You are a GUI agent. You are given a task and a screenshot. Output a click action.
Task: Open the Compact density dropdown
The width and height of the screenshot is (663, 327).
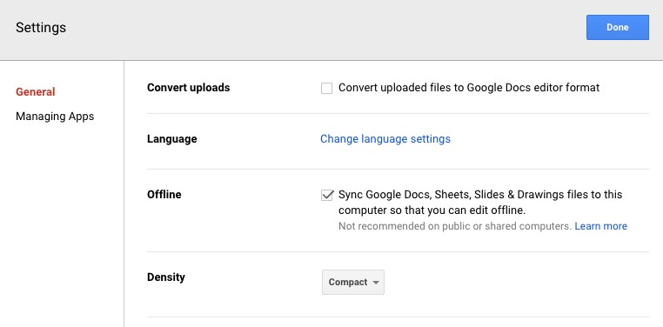coord(353,283)
